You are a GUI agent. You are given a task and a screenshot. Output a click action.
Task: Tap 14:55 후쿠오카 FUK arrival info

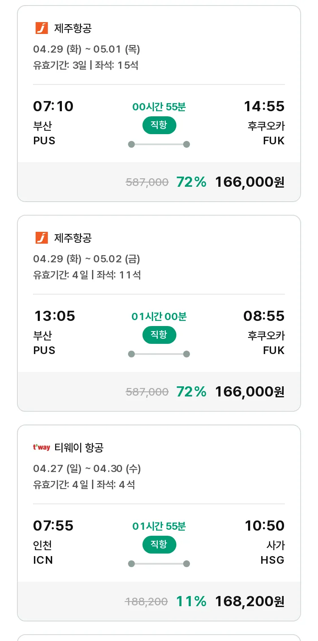pyautogui.click(x=264, y=123)
